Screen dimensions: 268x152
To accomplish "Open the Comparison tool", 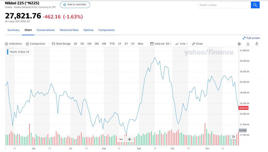I will [x=35, y=44].
